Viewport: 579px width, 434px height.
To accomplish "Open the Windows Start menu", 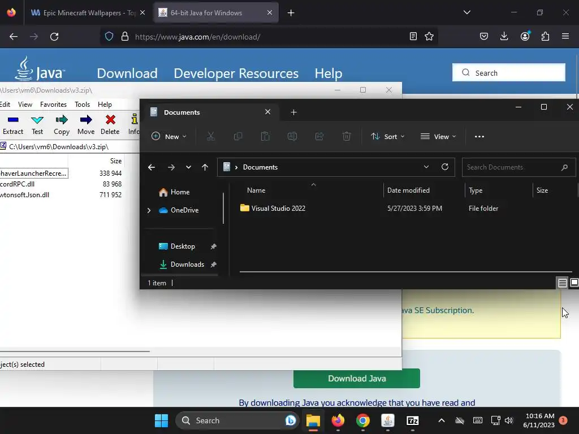I will click(x=161, y=420).
